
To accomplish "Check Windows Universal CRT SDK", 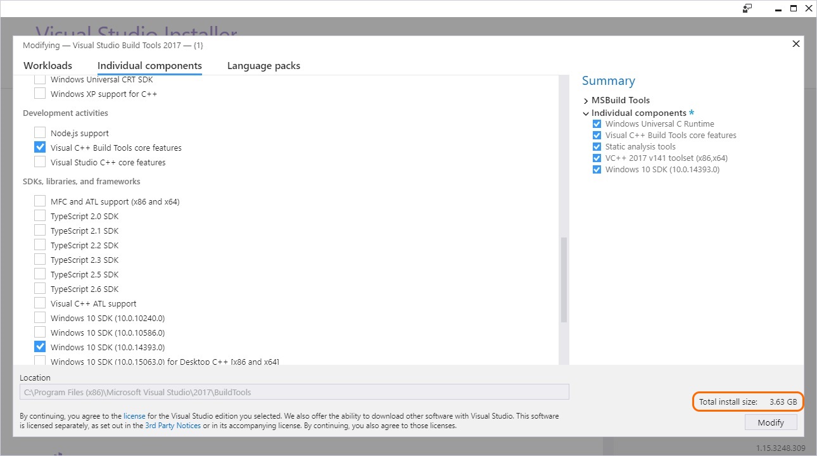I will [x=40, y=79].
